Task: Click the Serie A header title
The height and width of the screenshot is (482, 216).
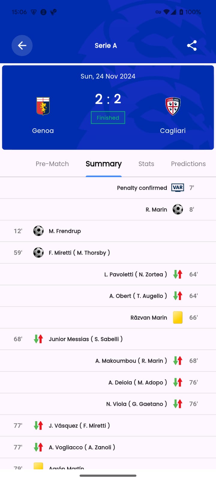Action: pyautogui.click(x=106, y=45)
